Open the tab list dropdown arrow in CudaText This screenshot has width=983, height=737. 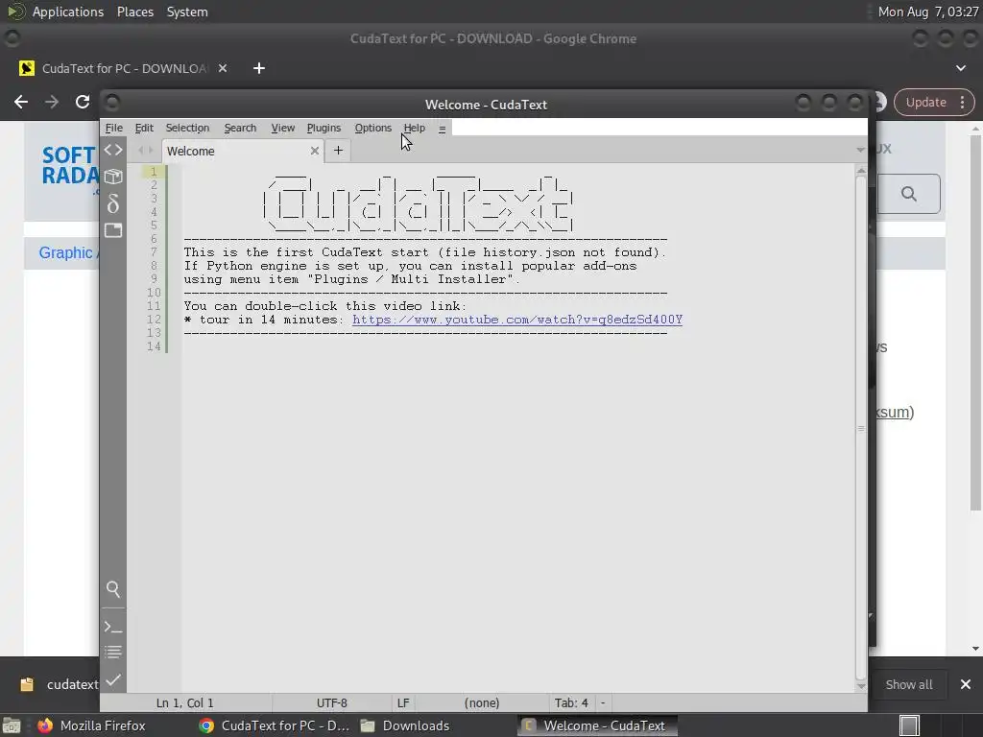860,150
